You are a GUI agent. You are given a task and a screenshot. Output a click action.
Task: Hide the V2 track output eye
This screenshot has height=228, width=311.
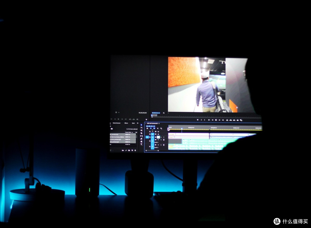pyautogui.click(x=158, y=132)
